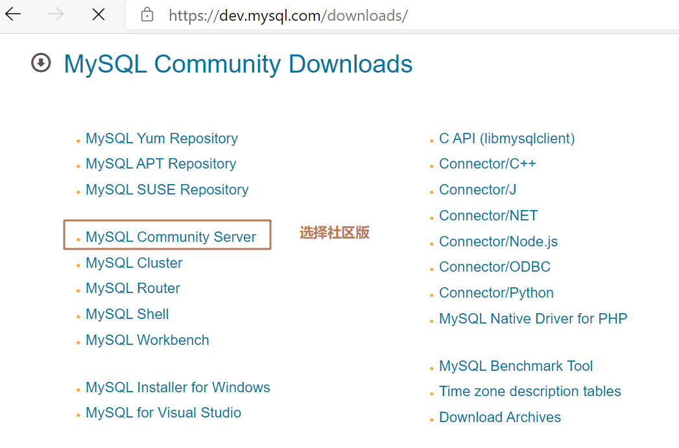Stop page loading with the X icon
679x448 pixels.
[99, 15]
